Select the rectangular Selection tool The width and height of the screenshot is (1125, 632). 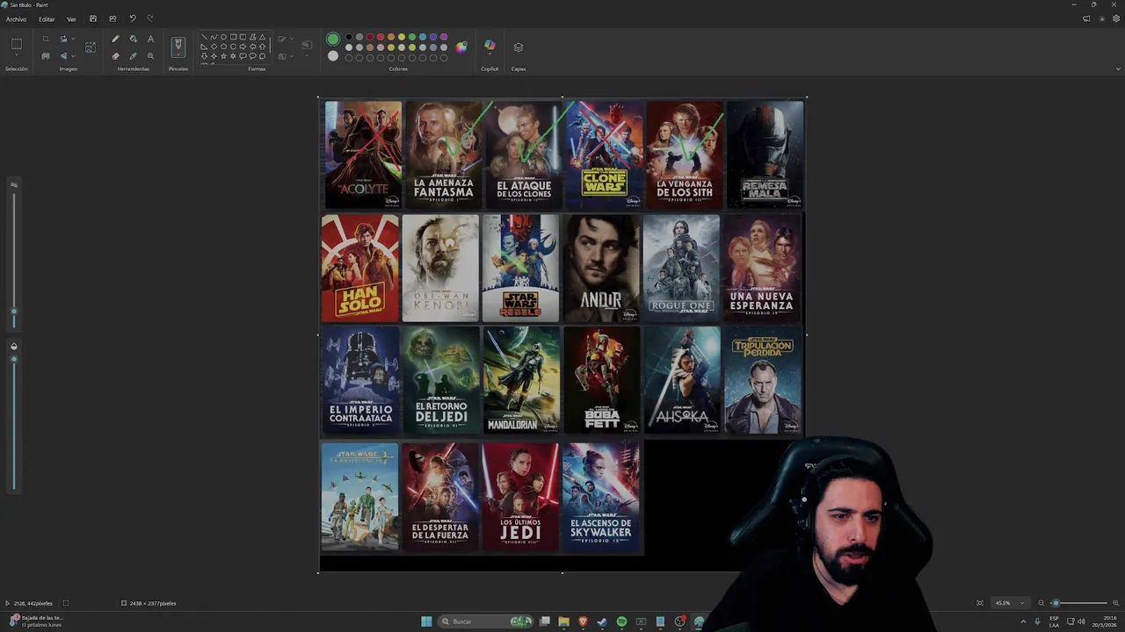click(x=16, y=44)
